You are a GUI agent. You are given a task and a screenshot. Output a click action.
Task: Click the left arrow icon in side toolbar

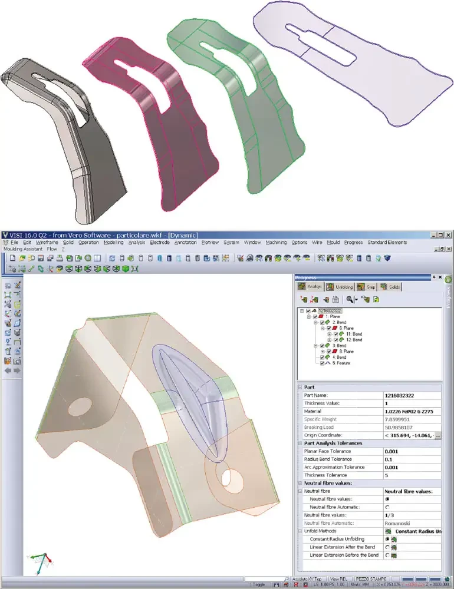pyautogui.click(x=8, y=370)
